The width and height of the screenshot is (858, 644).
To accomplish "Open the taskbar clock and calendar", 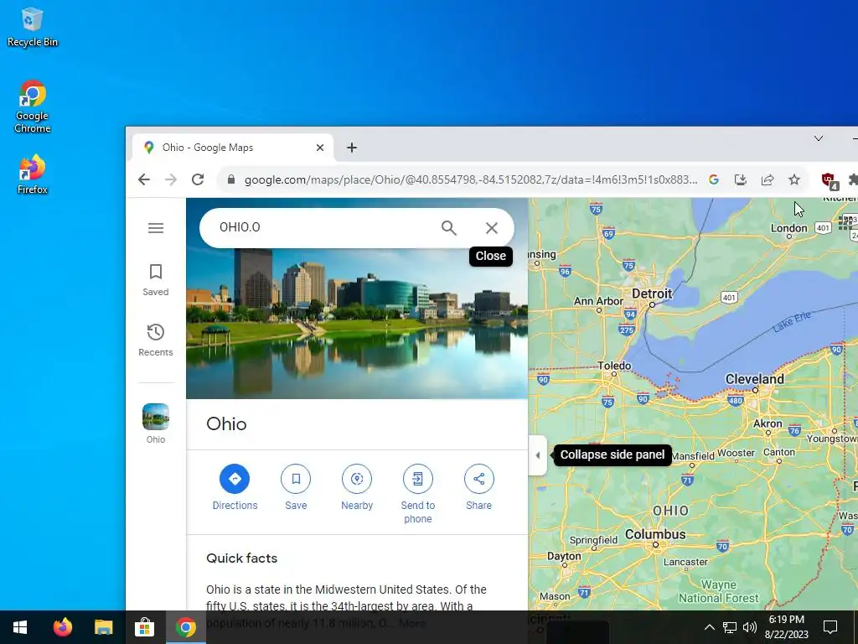I will point(786,627).
